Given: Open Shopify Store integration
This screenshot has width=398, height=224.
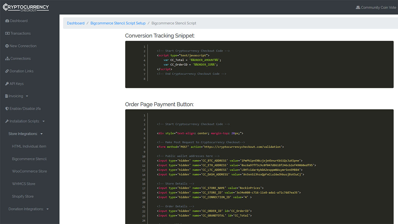Looking at the screenshot, I should [x=23, y=196].
